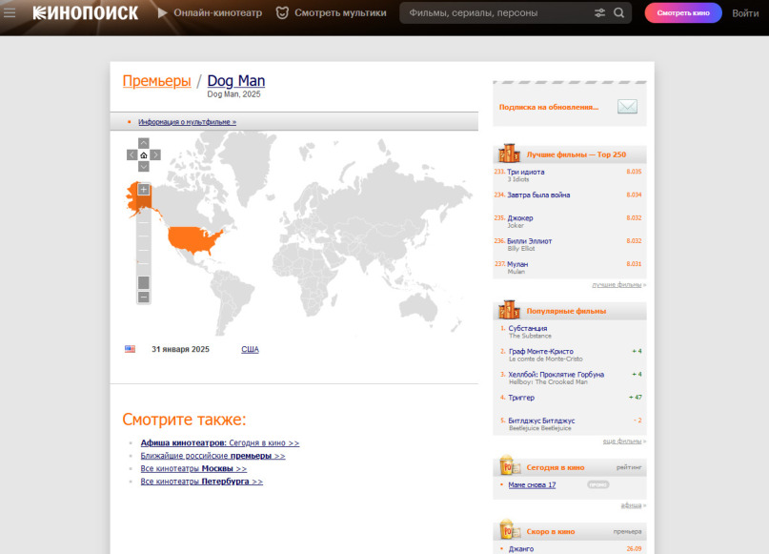Open Лучшие фильмы — Top 250 heading
Screen dimensions: 769x554
point(576,154)
